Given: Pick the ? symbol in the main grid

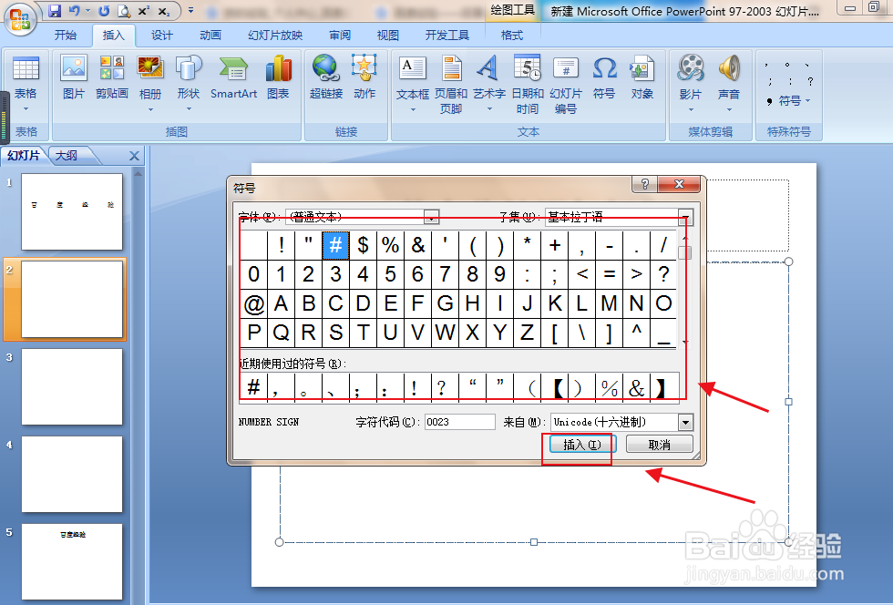Looking at the screenshot, I should pyautogui.click(x=663, y=274).
